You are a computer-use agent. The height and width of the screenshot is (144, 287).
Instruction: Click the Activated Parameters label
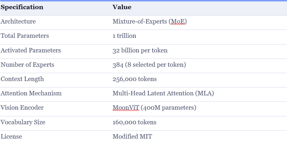coord(31,50)
